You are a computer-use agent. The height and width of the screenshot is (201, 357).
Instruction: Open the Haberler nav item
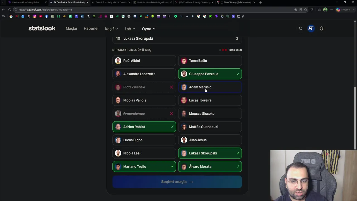[x=91, y=28]
